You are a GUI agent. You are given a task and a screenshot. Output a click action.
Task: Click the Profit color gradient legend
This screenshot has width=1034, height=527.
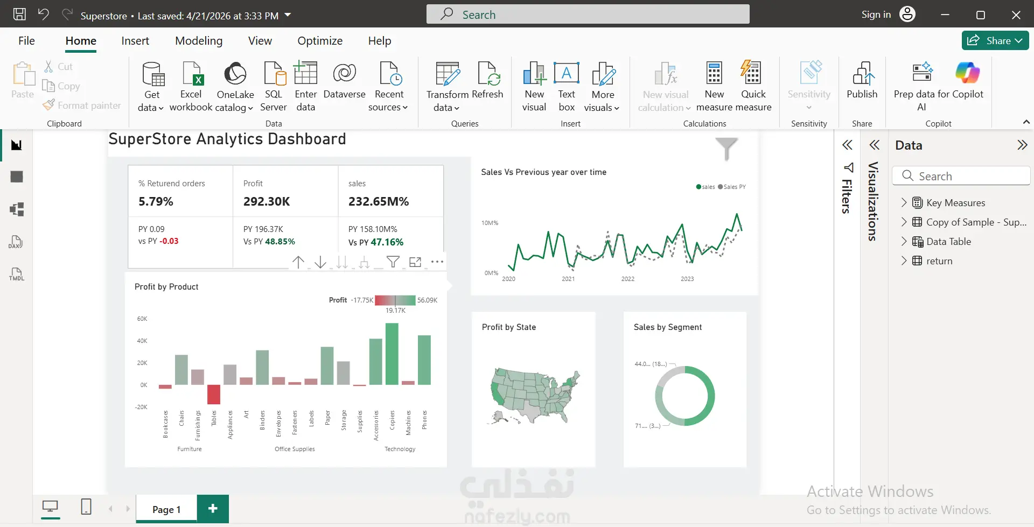point(395,300)
